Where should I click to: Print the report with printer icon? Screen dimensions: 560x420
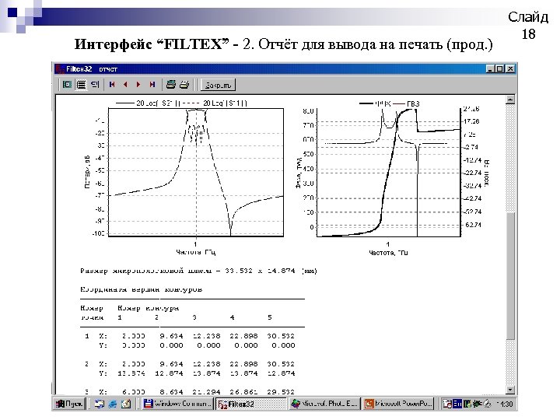[x=184, y=85]
